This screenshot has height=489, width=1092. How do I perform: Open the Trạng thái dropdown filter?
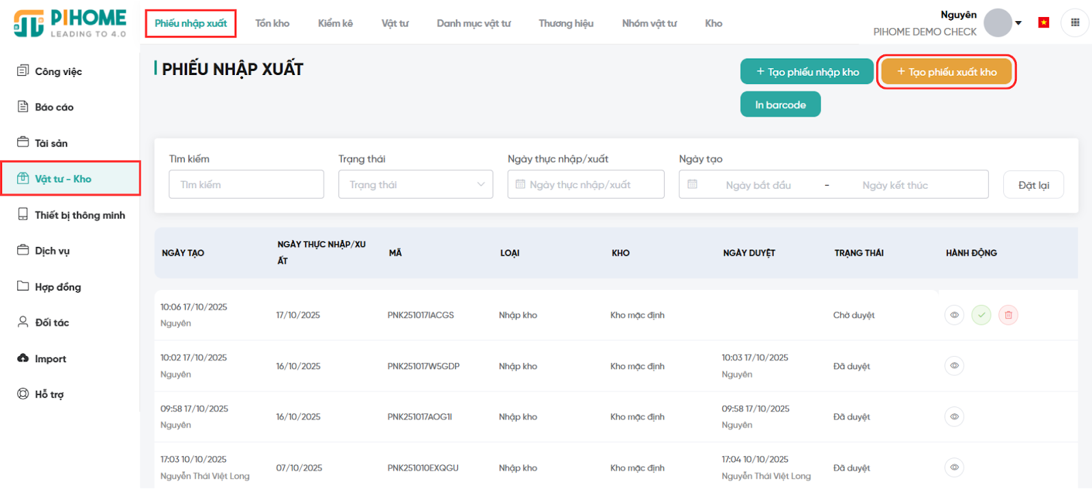click(x=415, y=185)
